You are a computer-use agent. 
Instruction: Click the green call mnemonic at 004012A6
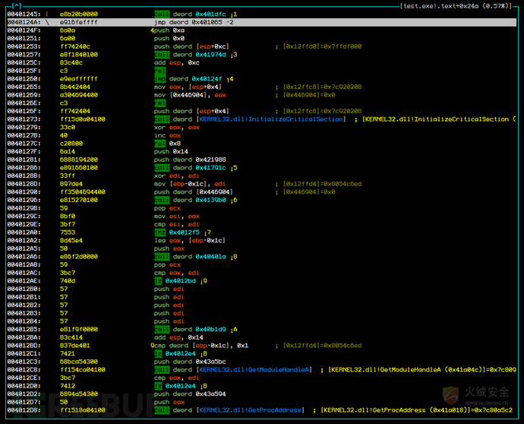[x=162, y=257]
